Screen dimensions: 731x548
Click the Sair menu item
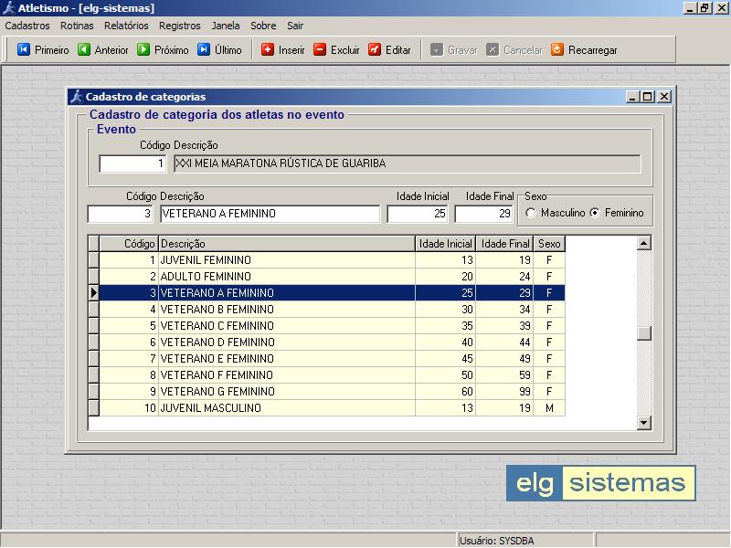pyautogui.click(x=295, y=26)
